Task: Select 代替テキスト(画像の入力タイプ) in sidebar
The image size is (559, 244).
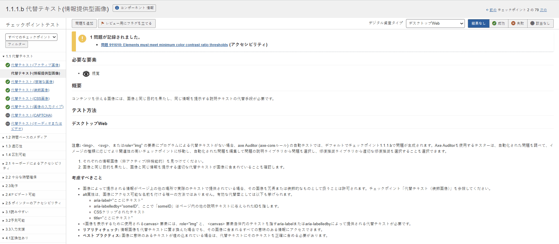Action: [x=37, y=107]
